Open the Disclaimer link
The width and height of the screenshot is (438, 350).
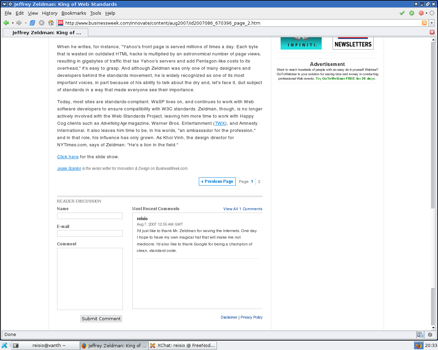229,317
